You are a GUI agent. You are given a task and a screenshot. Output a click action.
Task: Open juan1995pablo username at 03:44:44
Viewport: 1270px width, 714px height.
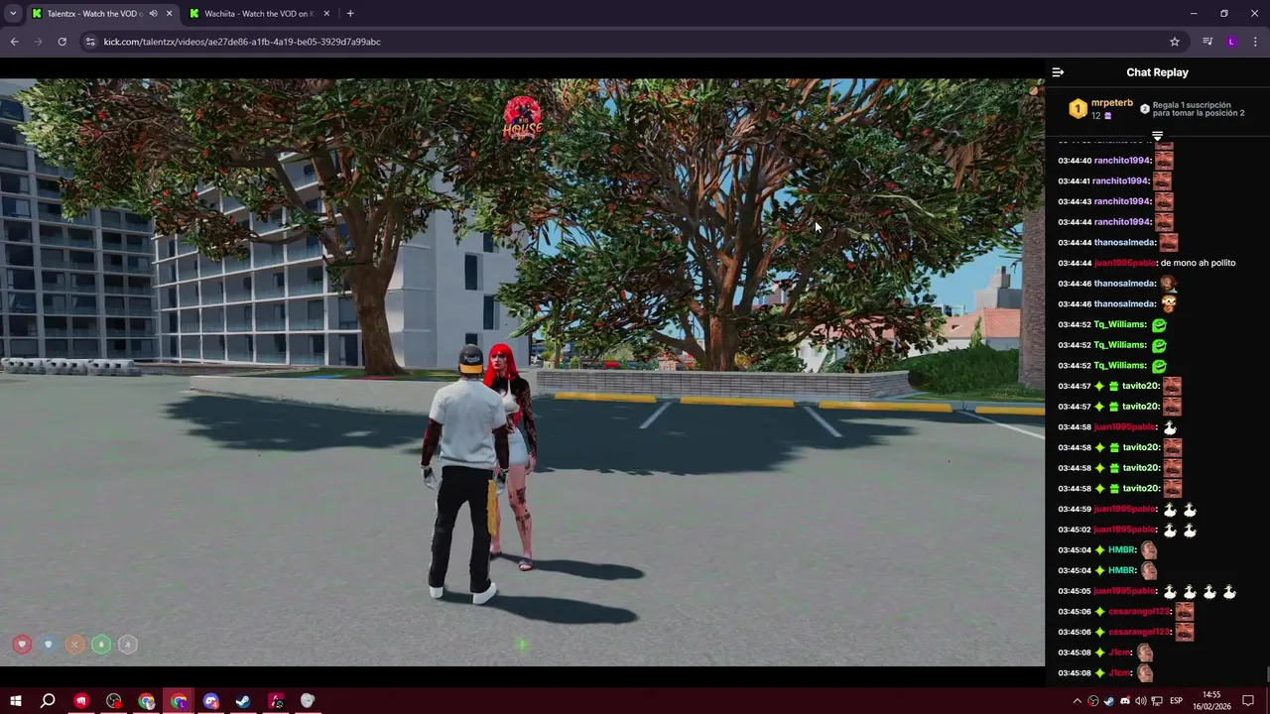click(1125, 264)
